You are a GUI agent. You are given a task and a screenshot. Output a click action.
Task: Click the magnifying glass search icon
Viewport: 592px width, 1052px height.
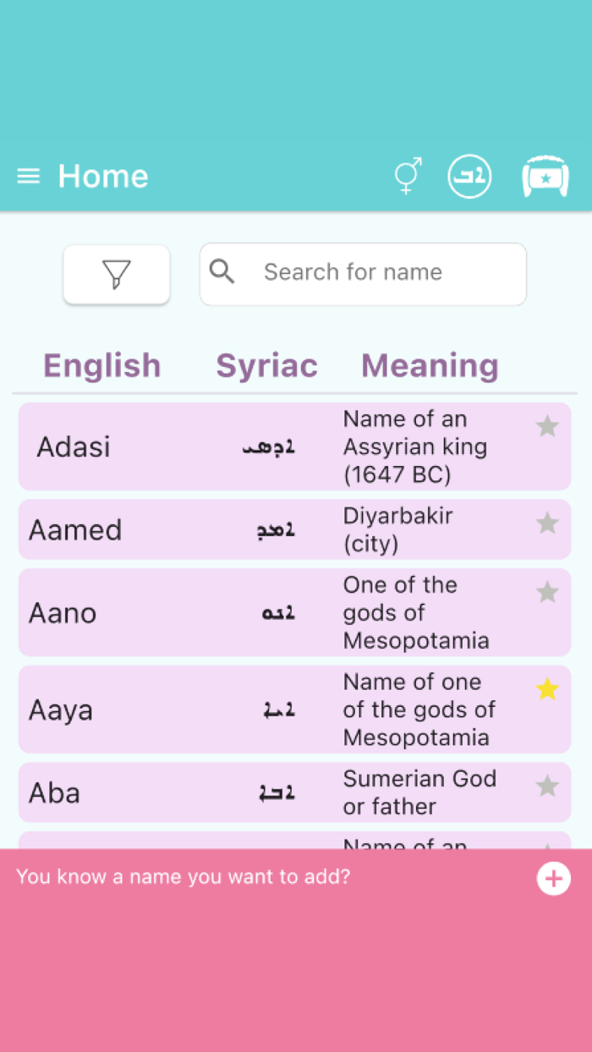click(222, 271)
